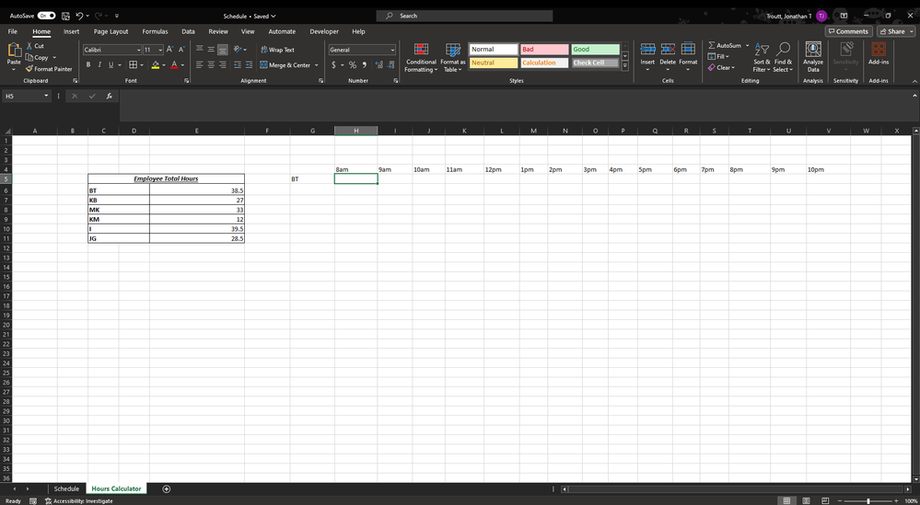Open the Clear dropdown in Editing

click(719, 67)
